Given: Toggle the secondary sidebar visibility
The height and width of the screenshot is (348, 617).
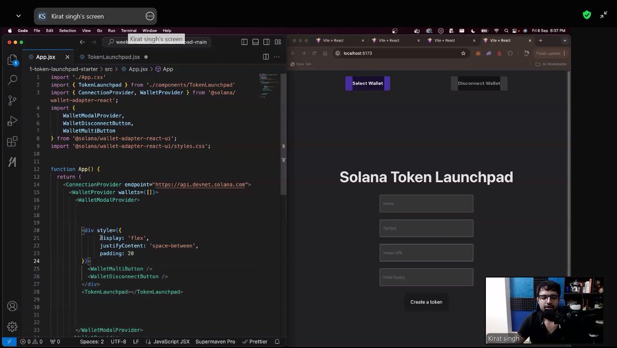Looking at the screenshot, I should (x=266, y=42).
